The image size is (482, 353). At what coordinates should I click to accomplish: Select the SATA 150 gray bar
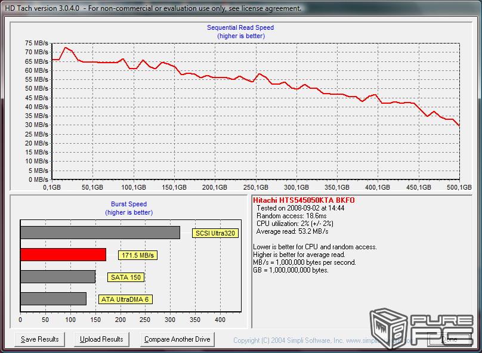coord(58,277)
